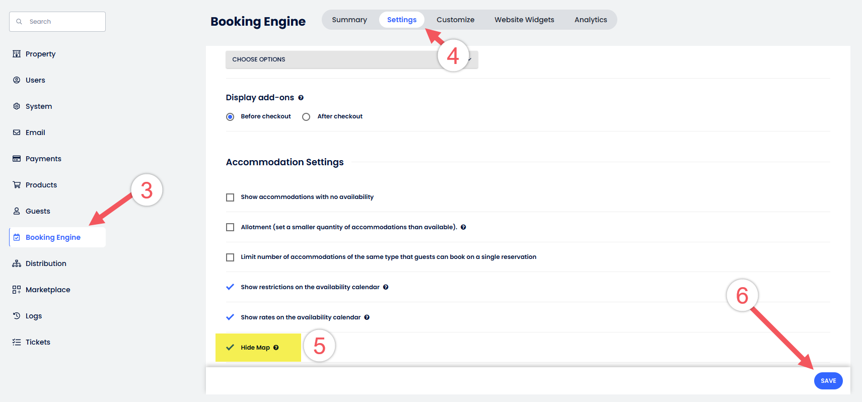This screenshot has height=402, width=862.
Task: Open Guests from the sidebar
Action: click(x=38, y=211)
